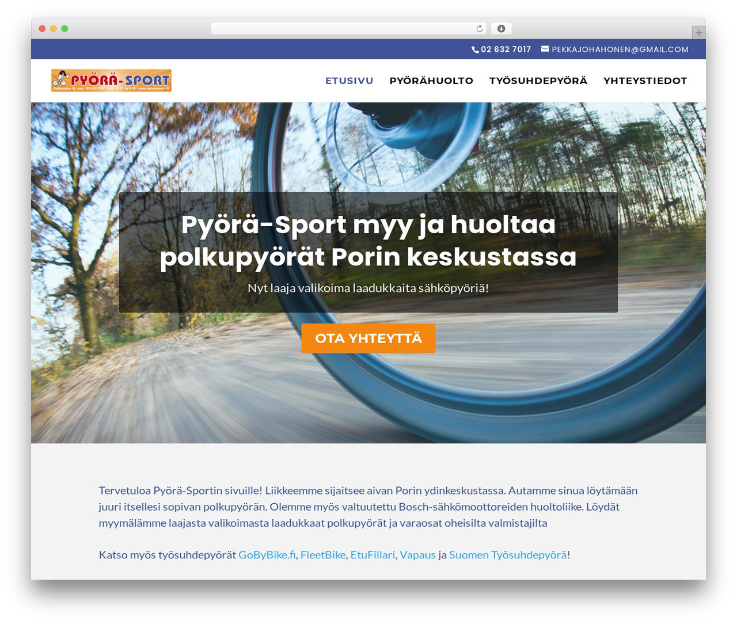Click the text 'Nyt laaja valikoima laadukkaita sähköpyöriä!'
This screenshot has width=737, height=624.
point(368,288)
